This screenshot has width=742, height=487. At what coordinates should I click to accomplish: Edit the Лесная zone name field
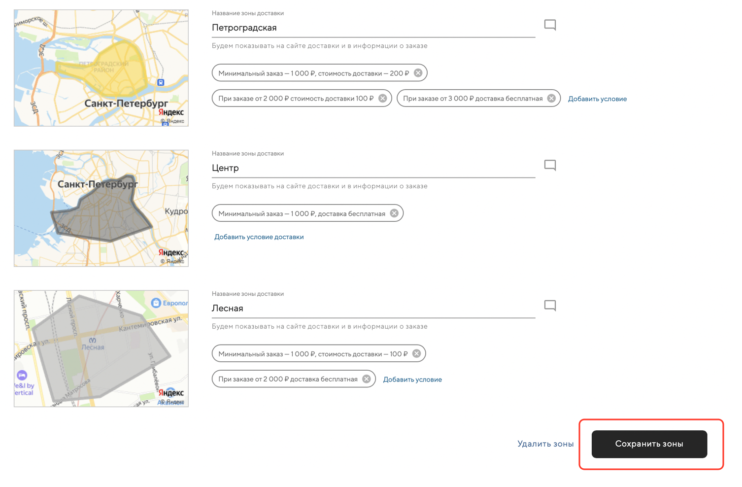tap(372, 309)
